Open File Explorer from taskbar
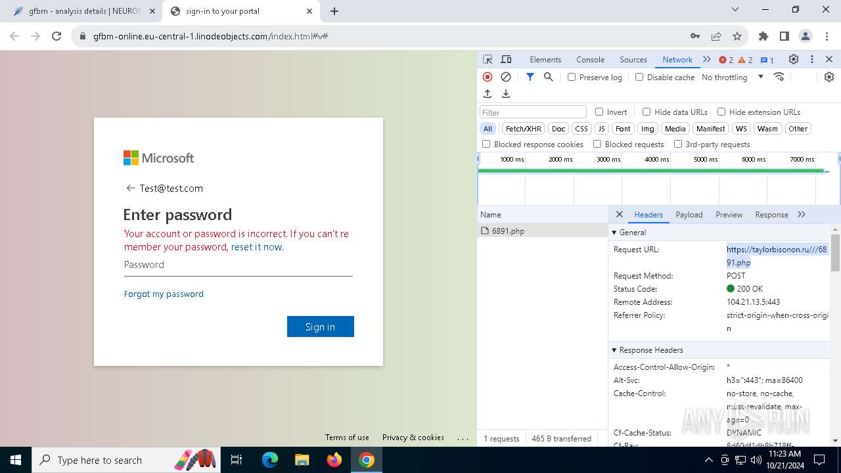 [x=302, y=460]
